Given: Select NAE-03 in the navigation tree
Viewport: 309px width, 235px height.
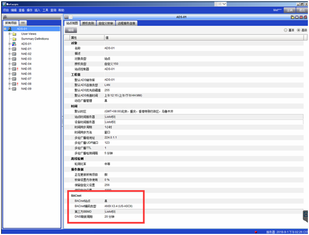Looking at the screenshot, I should pos(26,59).
